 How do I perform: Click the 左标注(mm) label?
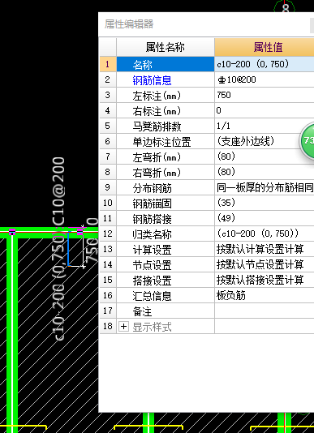coord(157,96)
